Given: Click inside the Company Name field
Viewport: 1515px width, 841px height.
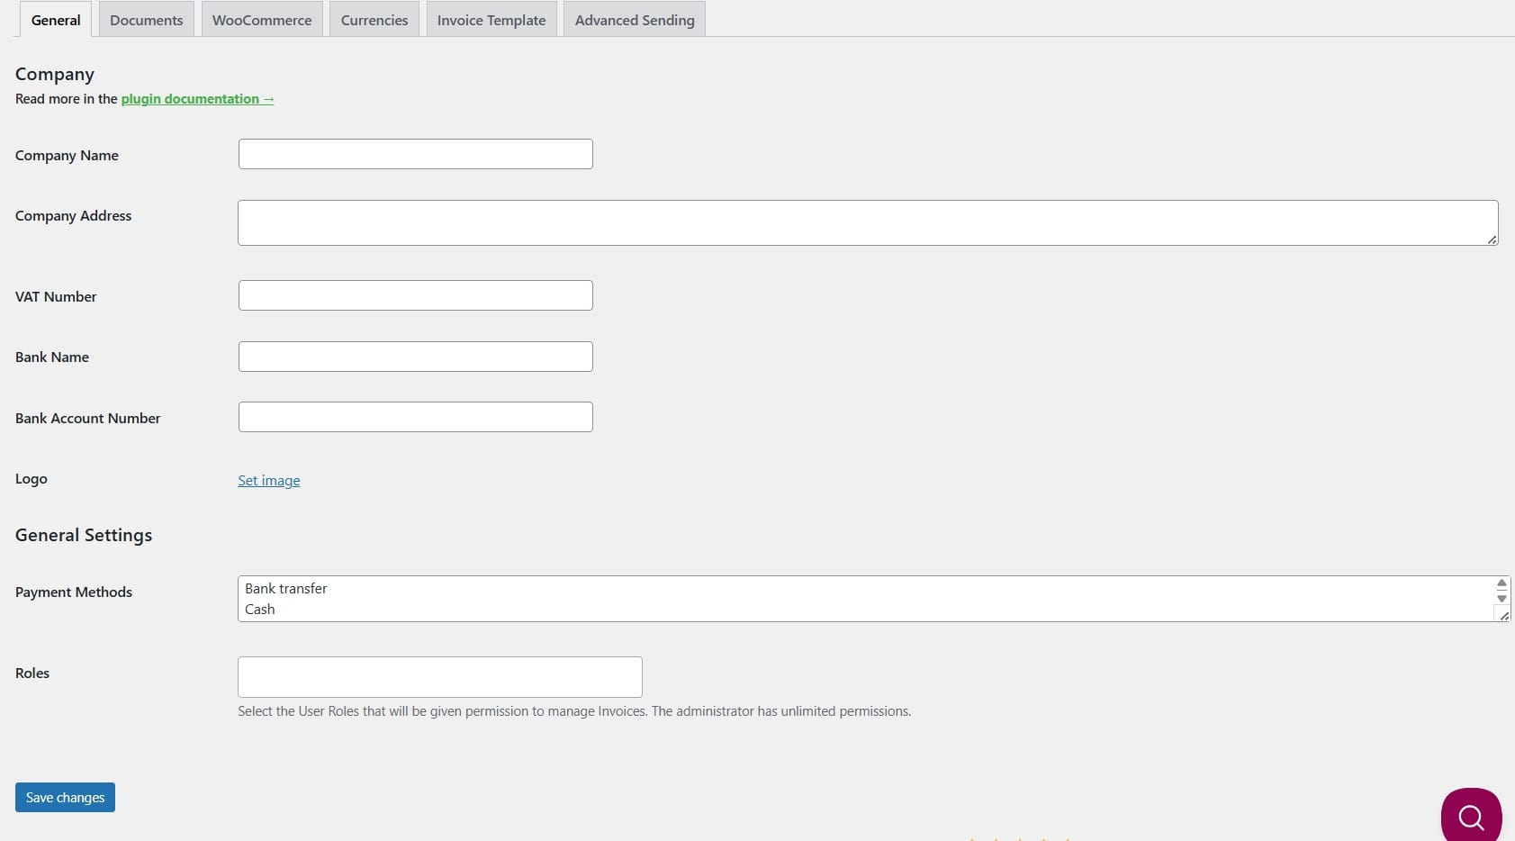Looking at the screenshot, I should point(414,154).
